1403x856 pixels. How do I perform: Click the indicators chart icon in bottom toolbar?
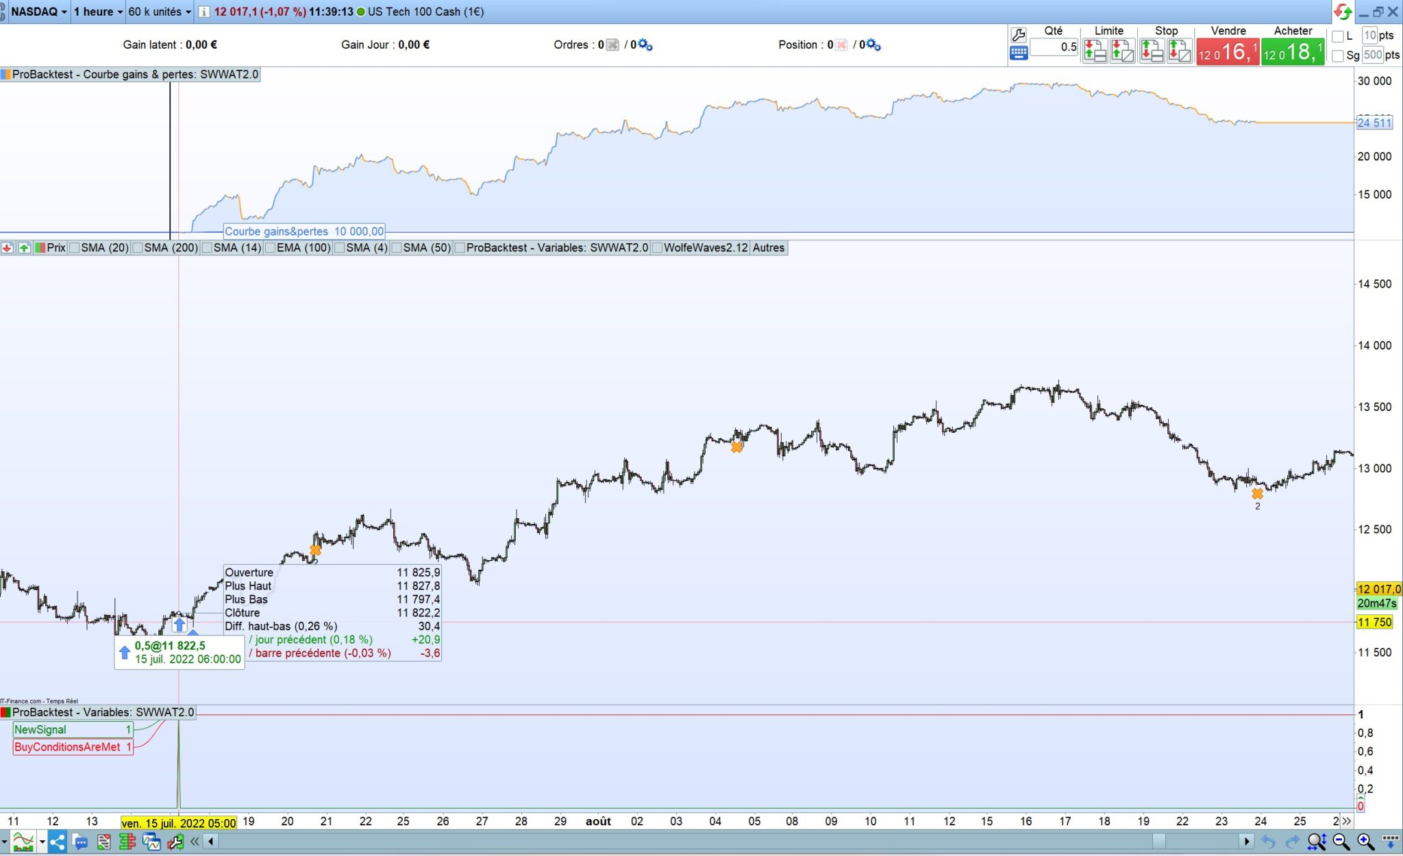(23, 842)
